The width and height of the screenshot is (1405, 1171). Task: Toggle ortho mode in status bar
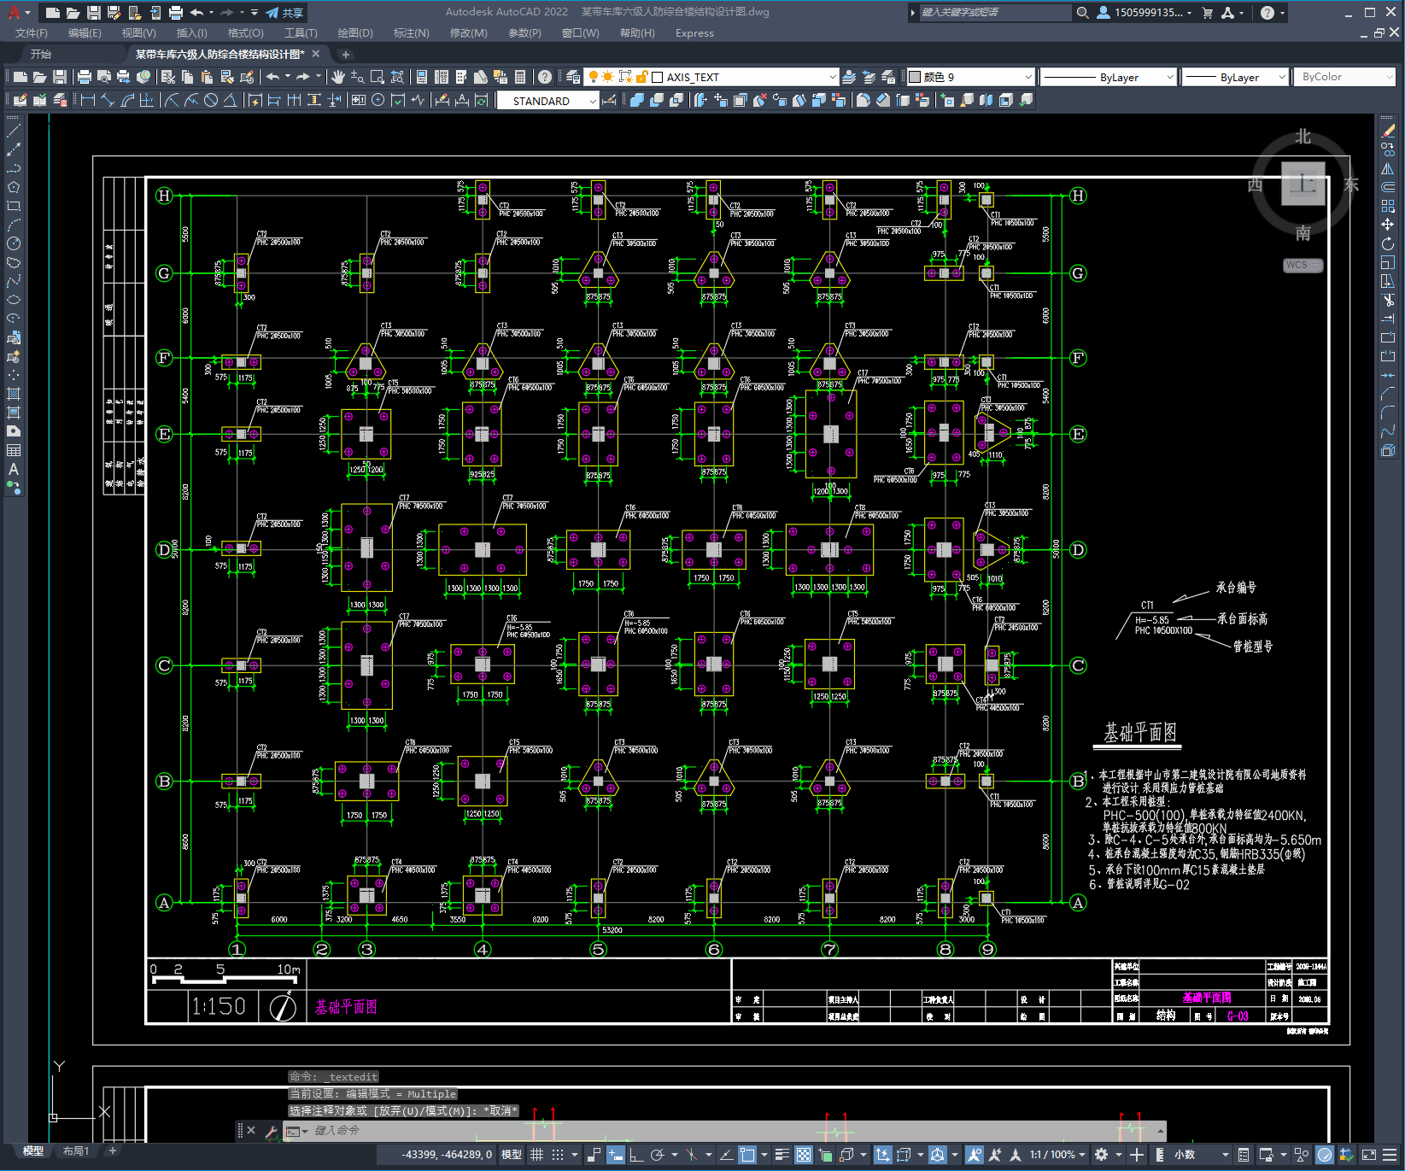(636, 1154)
